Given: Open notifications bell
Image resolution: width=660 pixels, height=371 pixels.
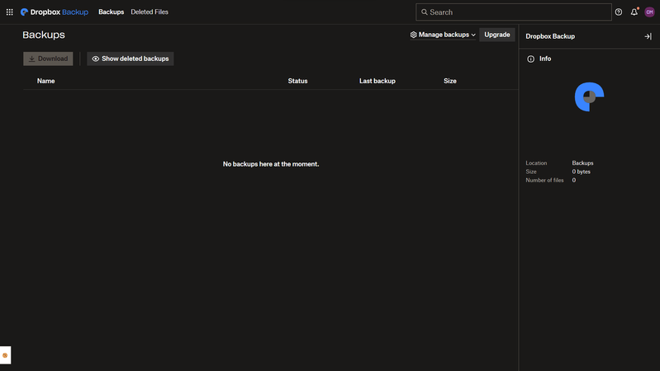Looking at the screenshot, I should (634, 12).
